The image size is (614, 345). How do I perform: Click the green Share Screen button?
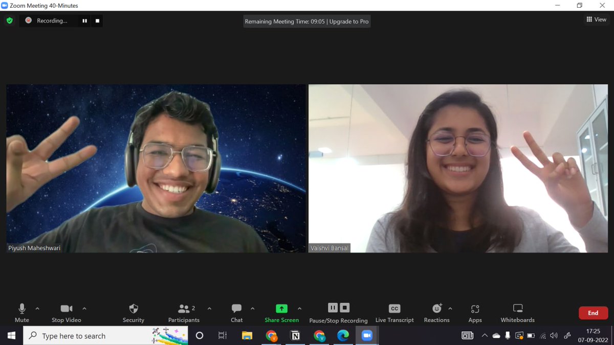281,313
